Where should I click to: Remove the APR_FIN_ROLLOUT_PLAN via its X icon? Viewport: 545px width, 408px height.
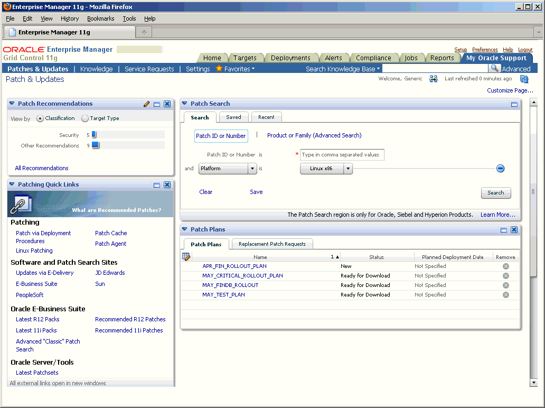[x=505, y=266]
